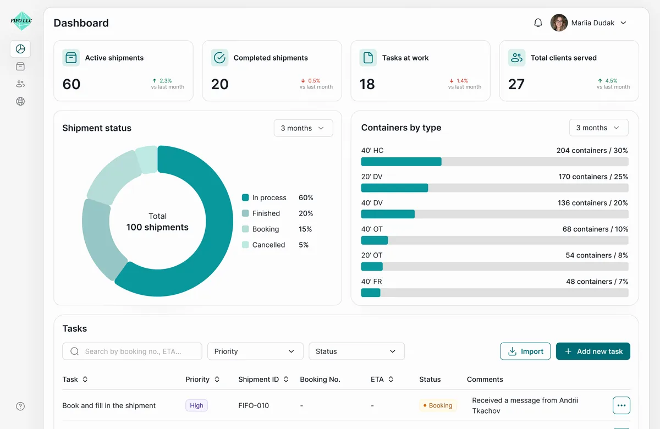Click the Tasks at work value 18

367,84
